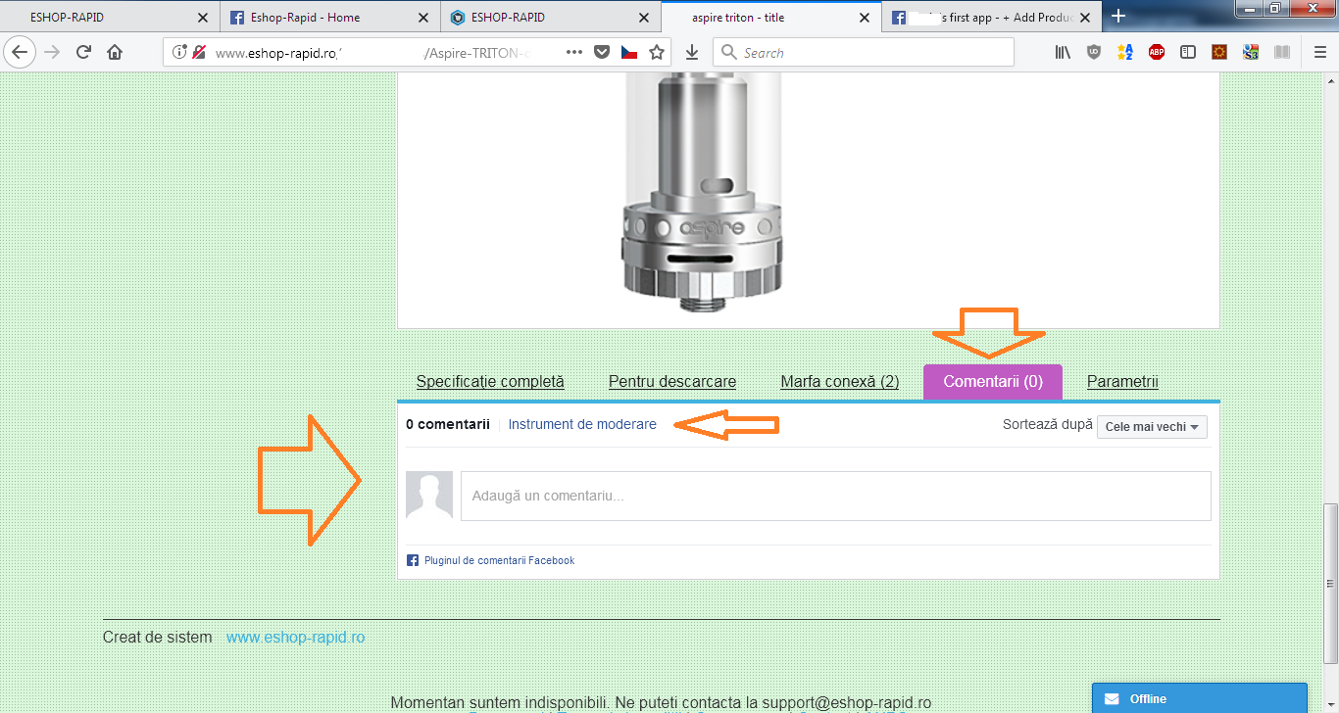Viewport: 1339px width, 713px height.
Task: Click the AZ translate extension icon
Action: [x=1125, y=53]
